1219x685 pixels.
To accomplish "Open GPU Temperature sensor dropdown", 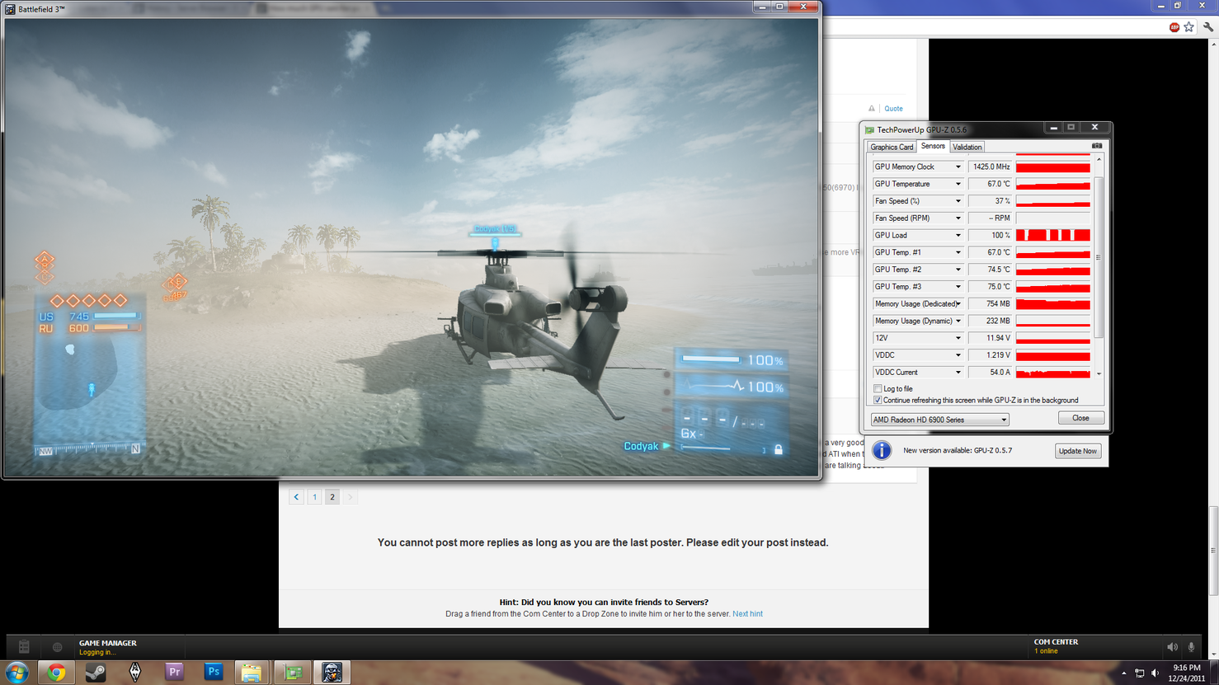I will (x=958, y=185).
